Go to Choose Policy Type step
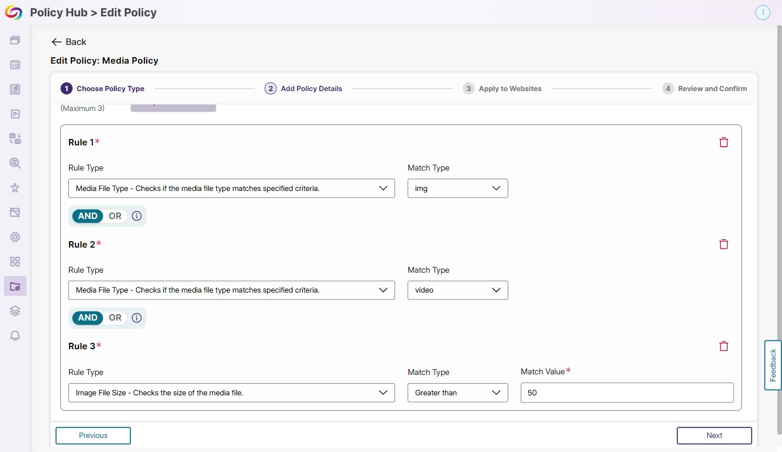Viewport: 782px width, 452px height. 103,89
